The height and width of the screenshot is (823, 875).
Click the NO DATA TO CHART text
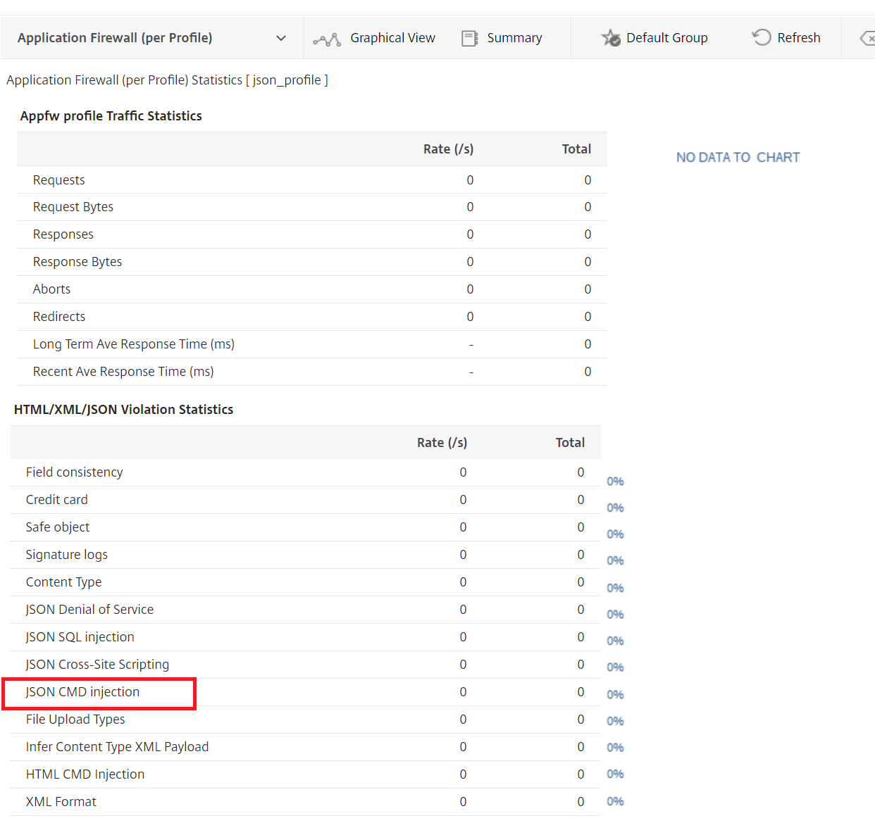(738, 157)
